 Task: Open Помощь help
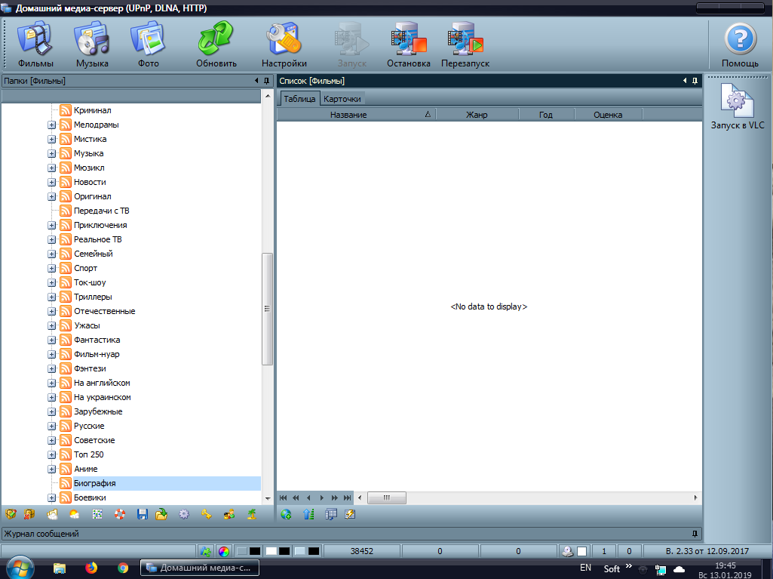(740, 45)
